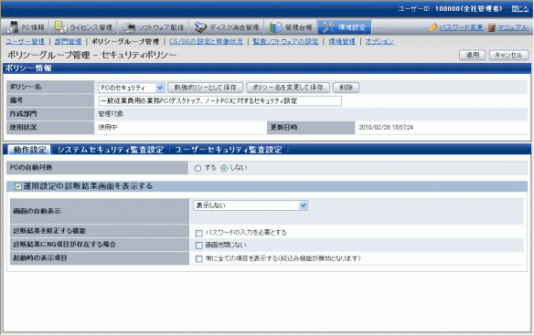Click the PC情報 computer icon
The width and height of the screenshot is (534, 335).
click(13, 27)
